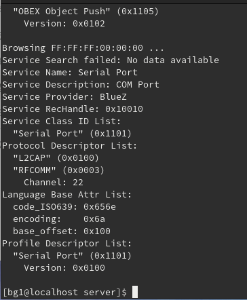
Task: Click the Version: 0x0100 text
Action: 64,268
